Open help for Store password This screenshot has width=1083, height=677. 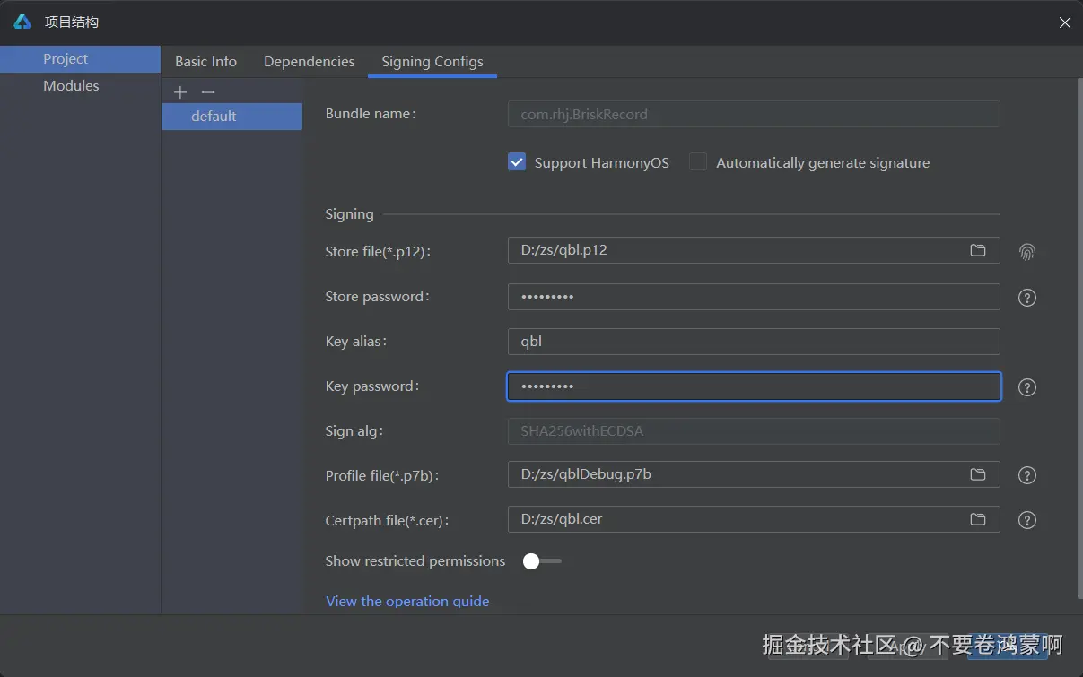click(1027, 298)
